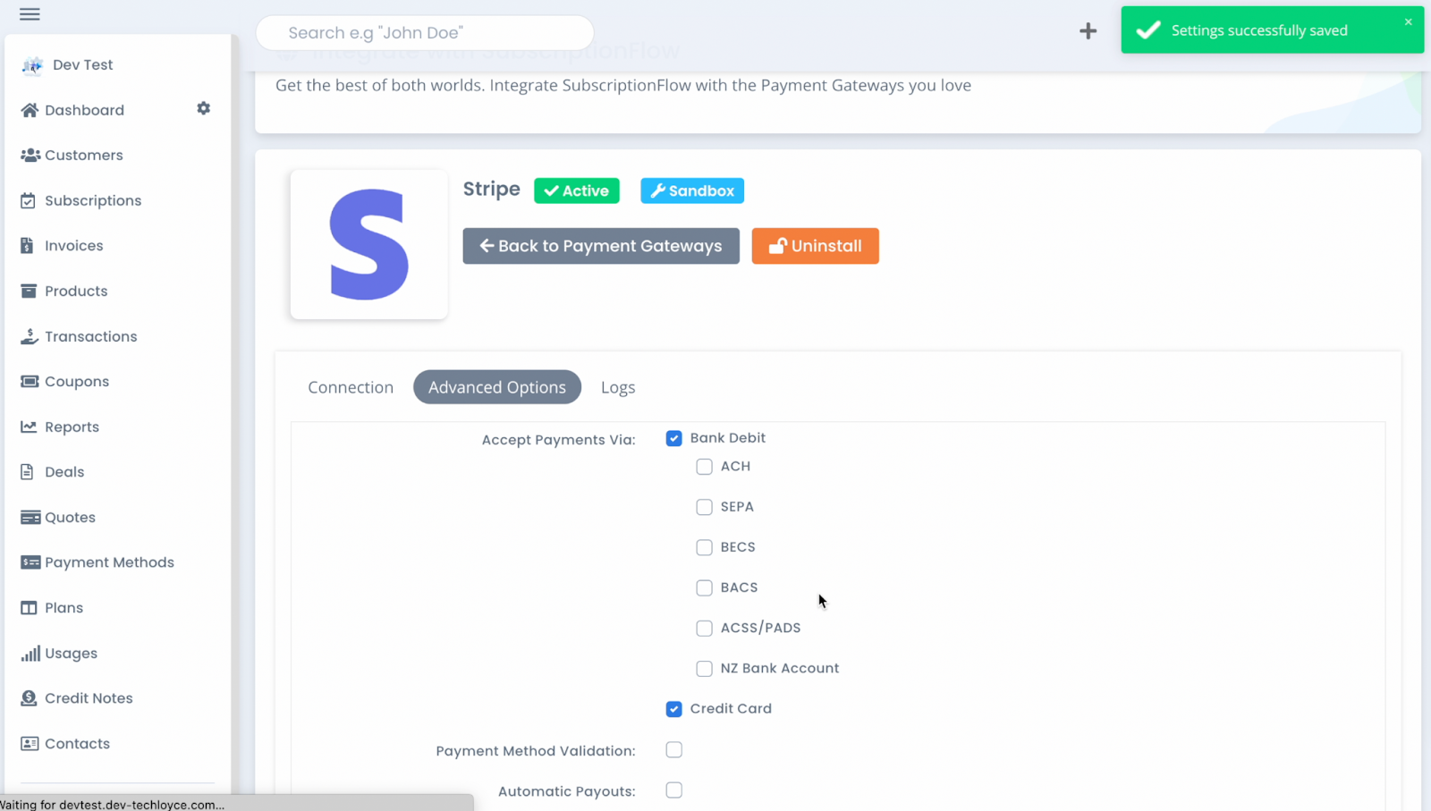
Task: Click Back to Payment Gateways
Action: click(600, 246)
